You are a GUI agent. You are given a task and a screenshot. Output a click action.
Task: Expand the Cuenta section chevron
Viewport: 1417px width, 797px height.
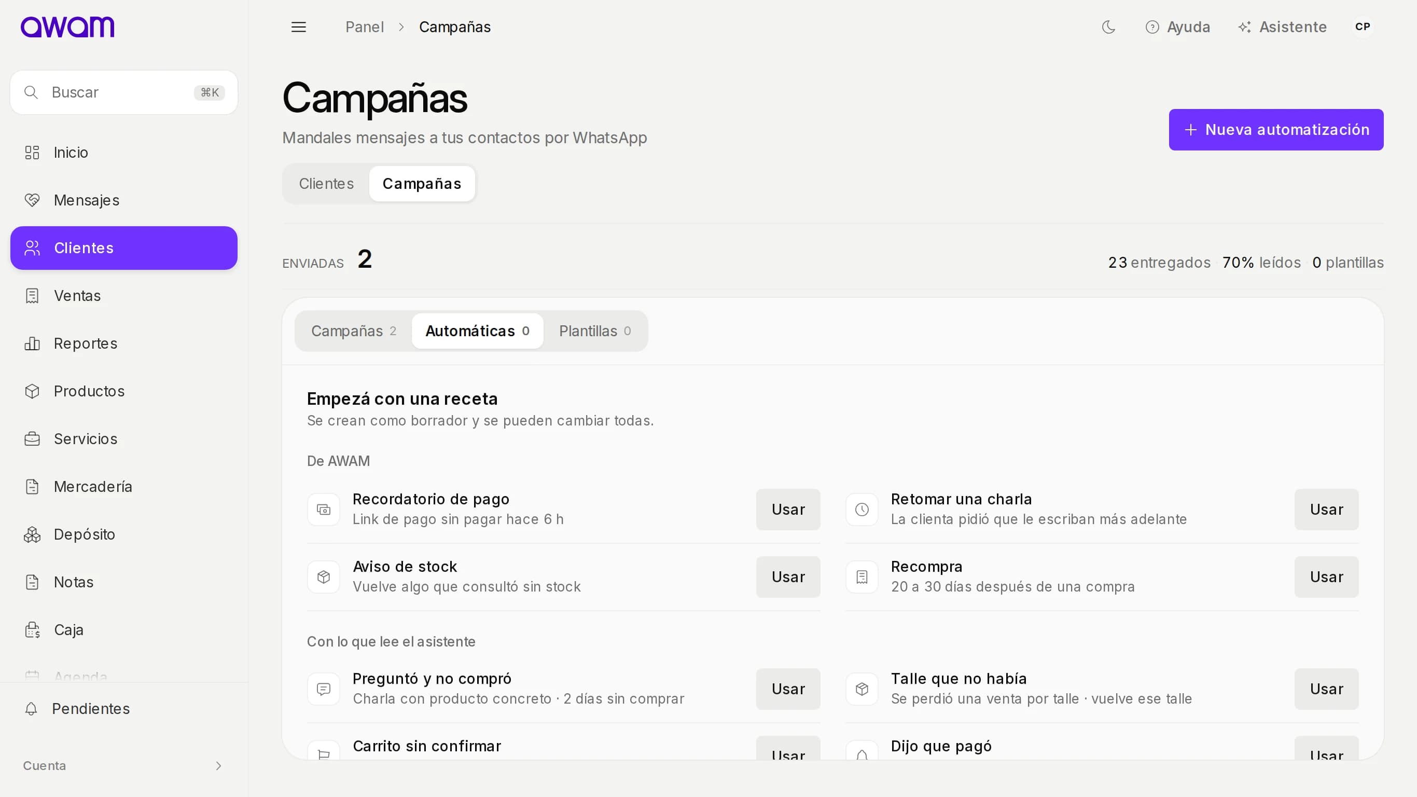[218, 766]
